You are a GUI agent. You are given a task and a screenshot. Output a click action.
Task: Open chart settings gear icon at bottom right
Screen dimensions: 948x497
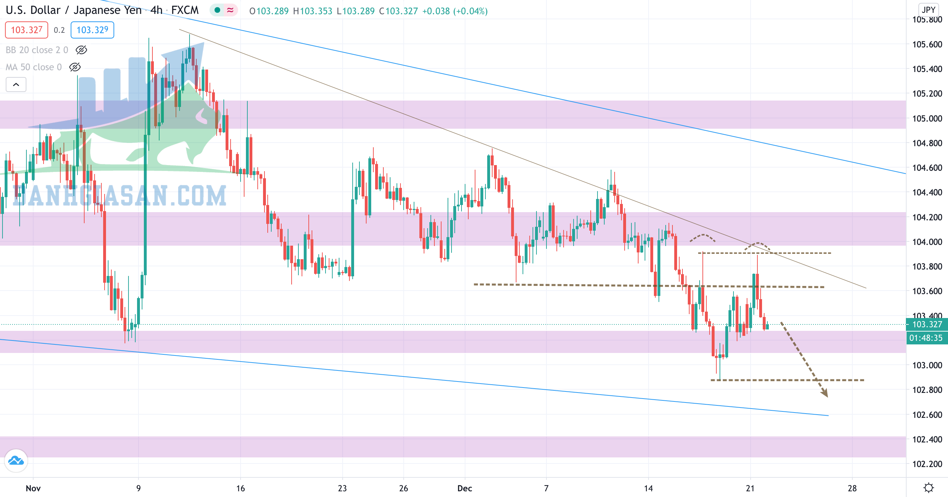pos(928,488)
